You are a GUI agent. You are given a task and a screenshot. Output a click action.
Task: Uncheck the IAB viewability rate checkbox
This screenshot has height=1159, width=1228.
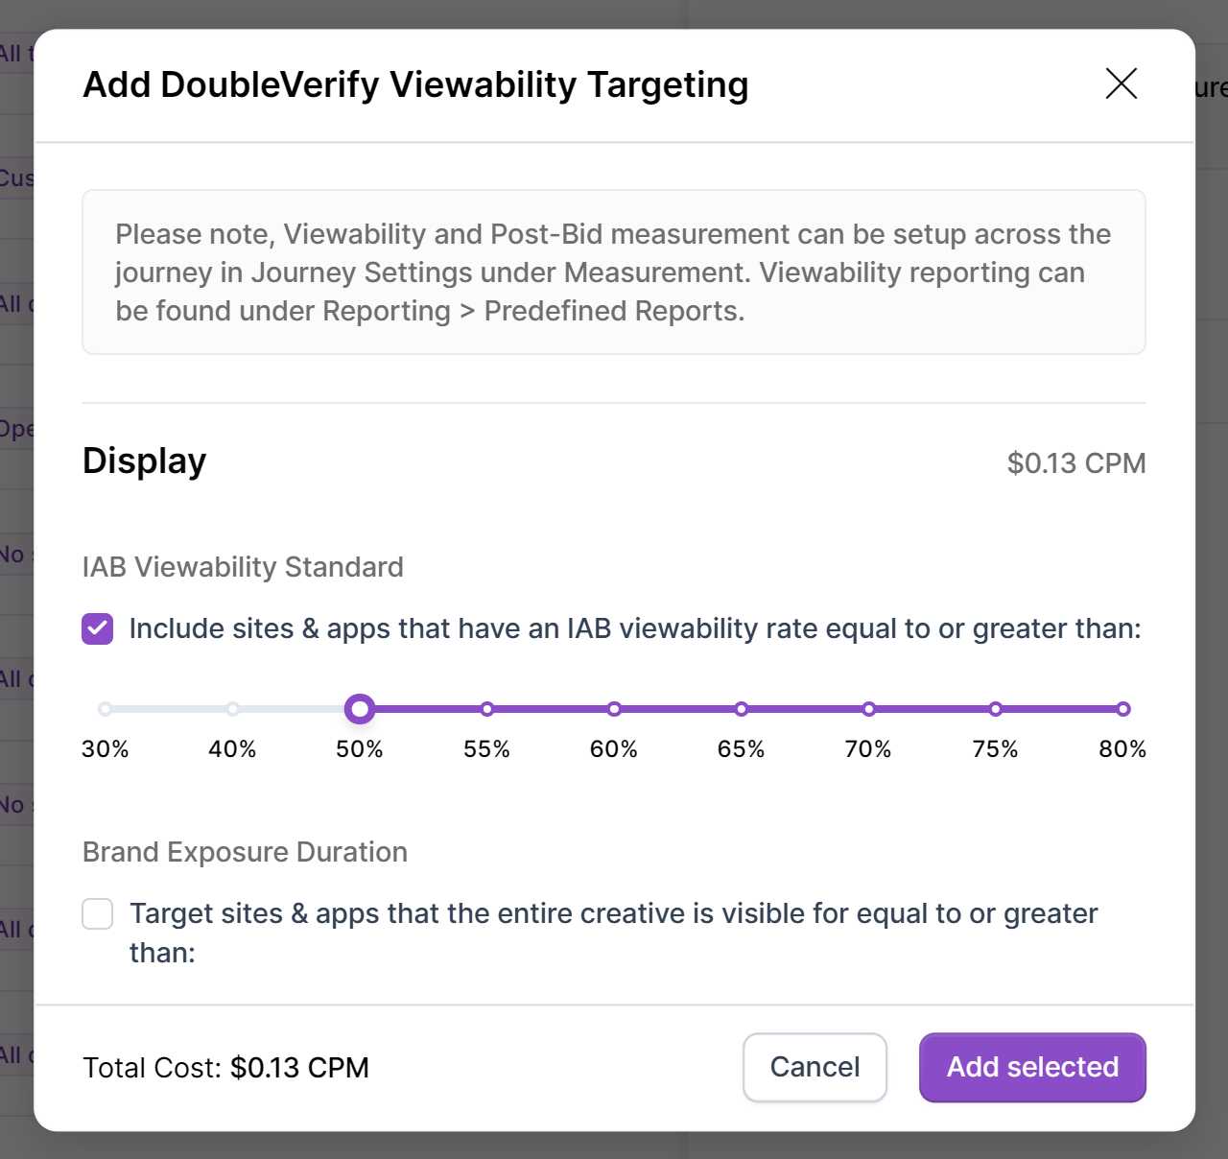tap(98, 629)
